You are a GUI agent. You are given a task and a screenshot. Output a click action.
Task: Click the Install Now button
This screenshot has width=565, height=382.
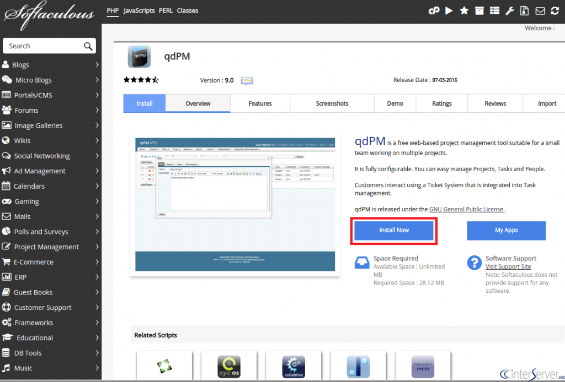tap(394, 230)
